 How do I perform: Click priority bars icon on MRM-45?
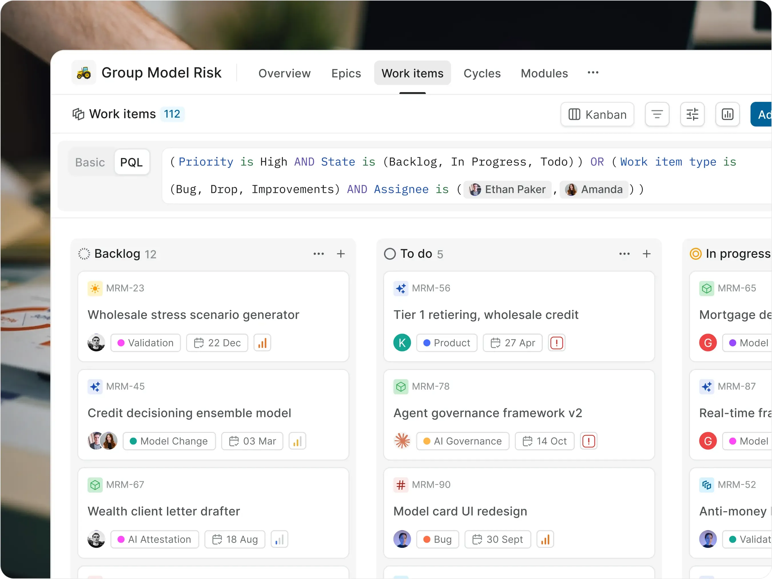(297, 441)
